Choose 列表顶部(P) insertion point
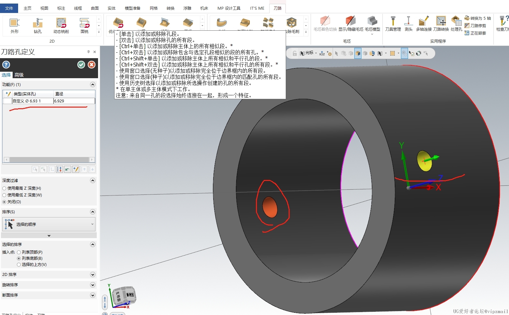509x315 pixels. 19,252
